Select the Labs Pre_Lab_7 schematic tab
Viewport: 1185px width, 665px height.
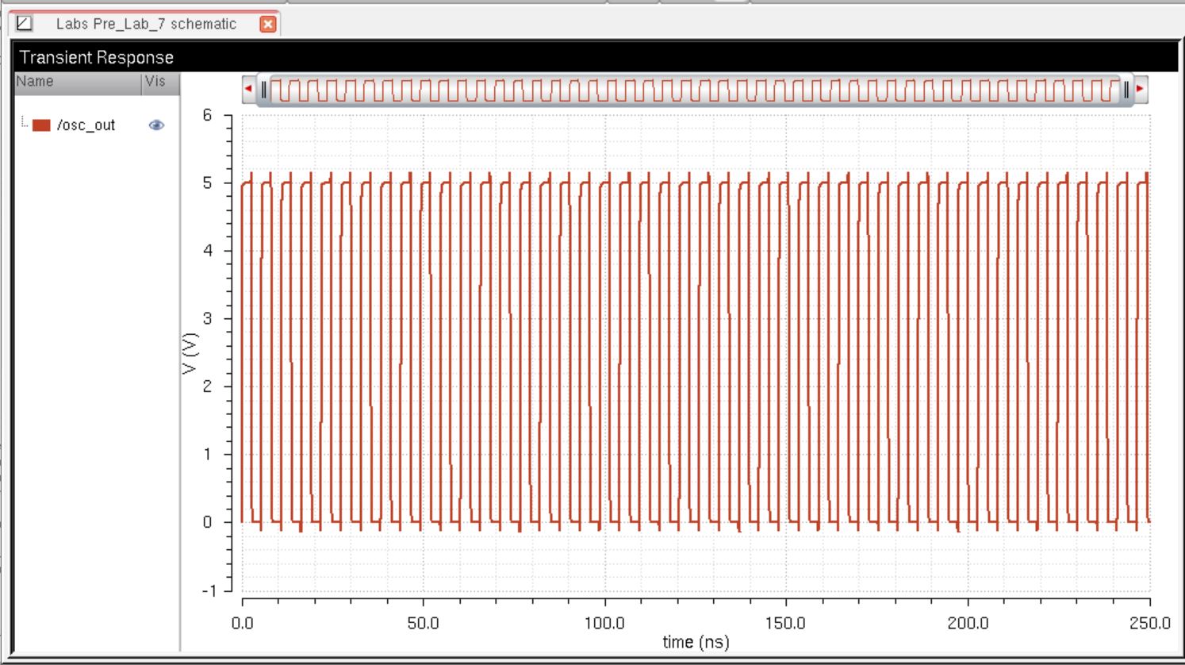coord(146,24)
